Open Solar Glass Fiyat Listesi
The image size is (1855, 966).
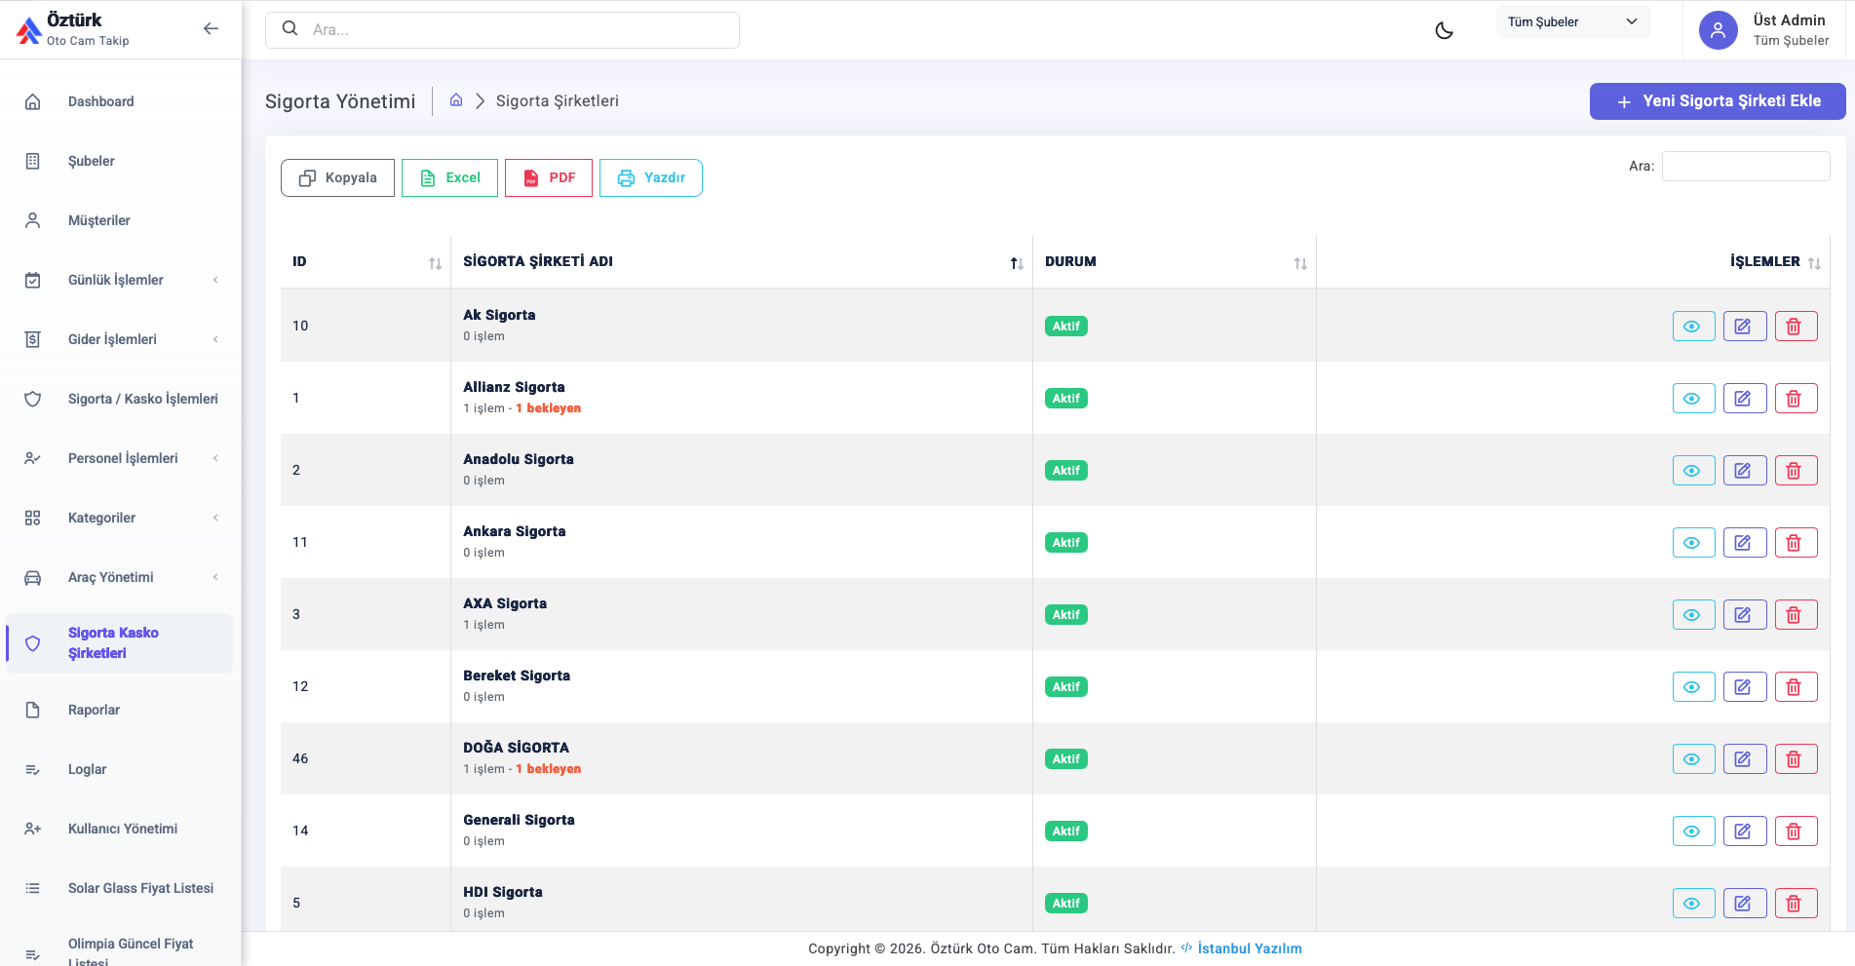click(x=120, y=889)
